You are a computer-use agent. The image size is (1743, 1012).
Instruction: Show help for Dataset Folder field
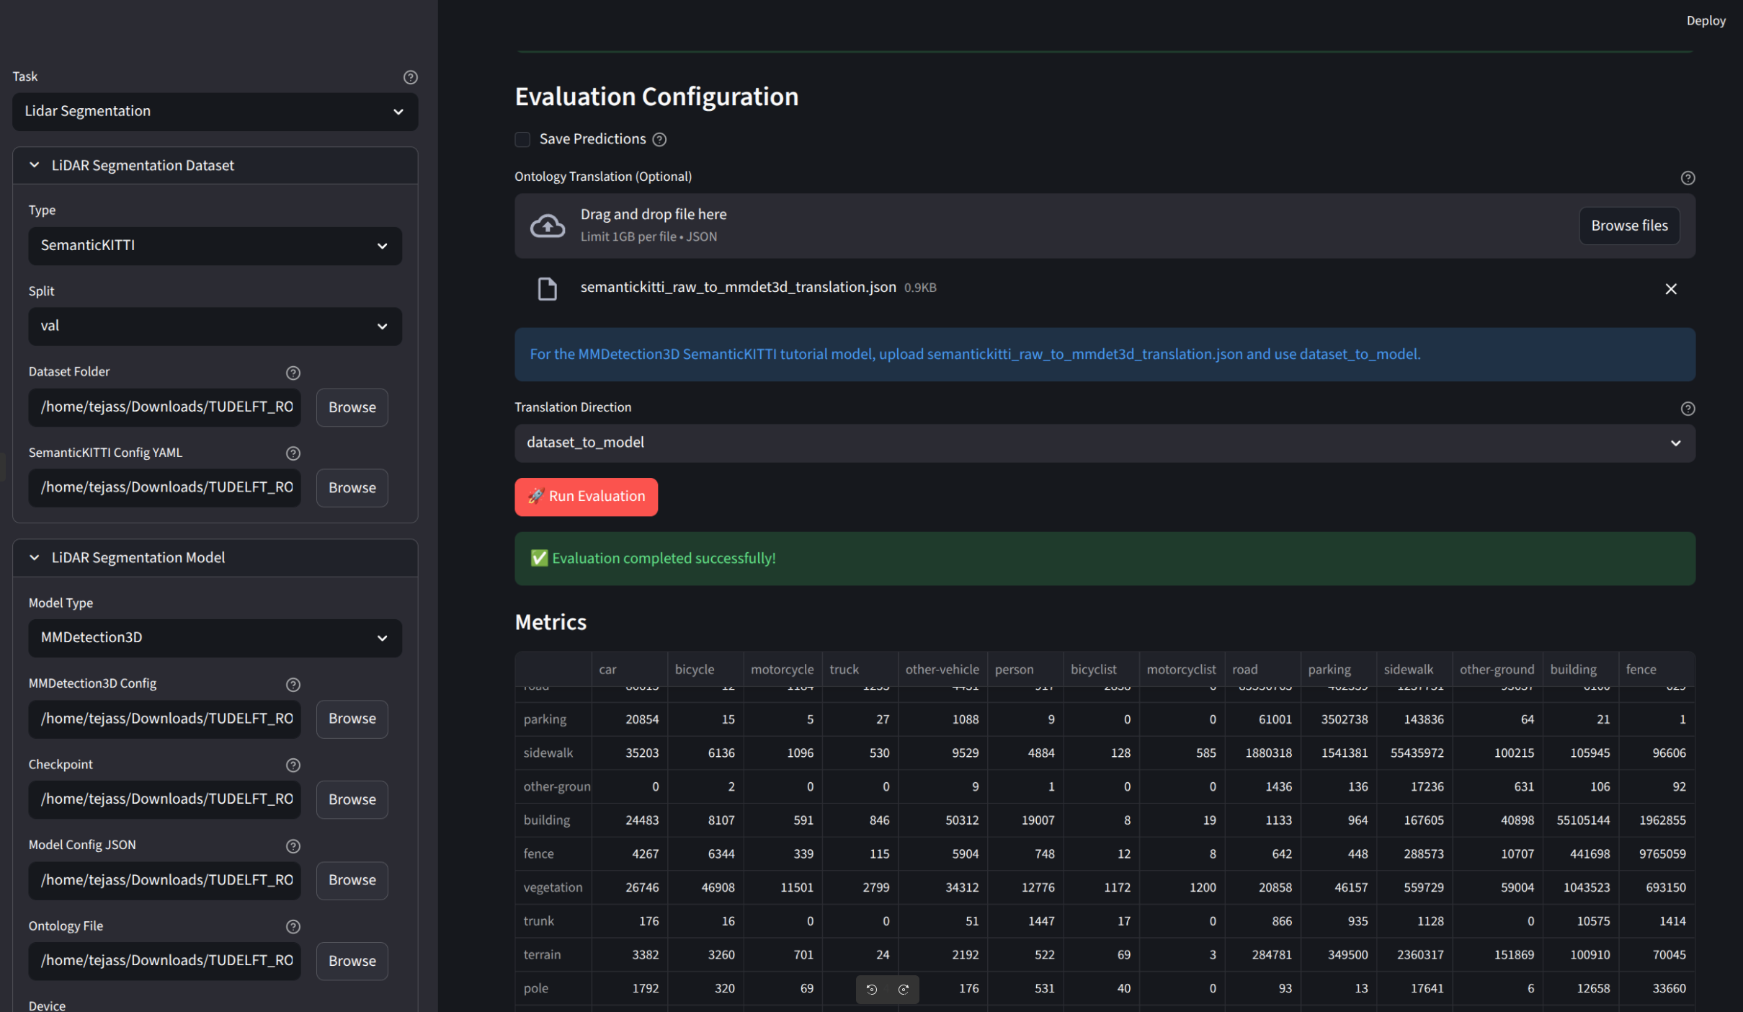293,373
